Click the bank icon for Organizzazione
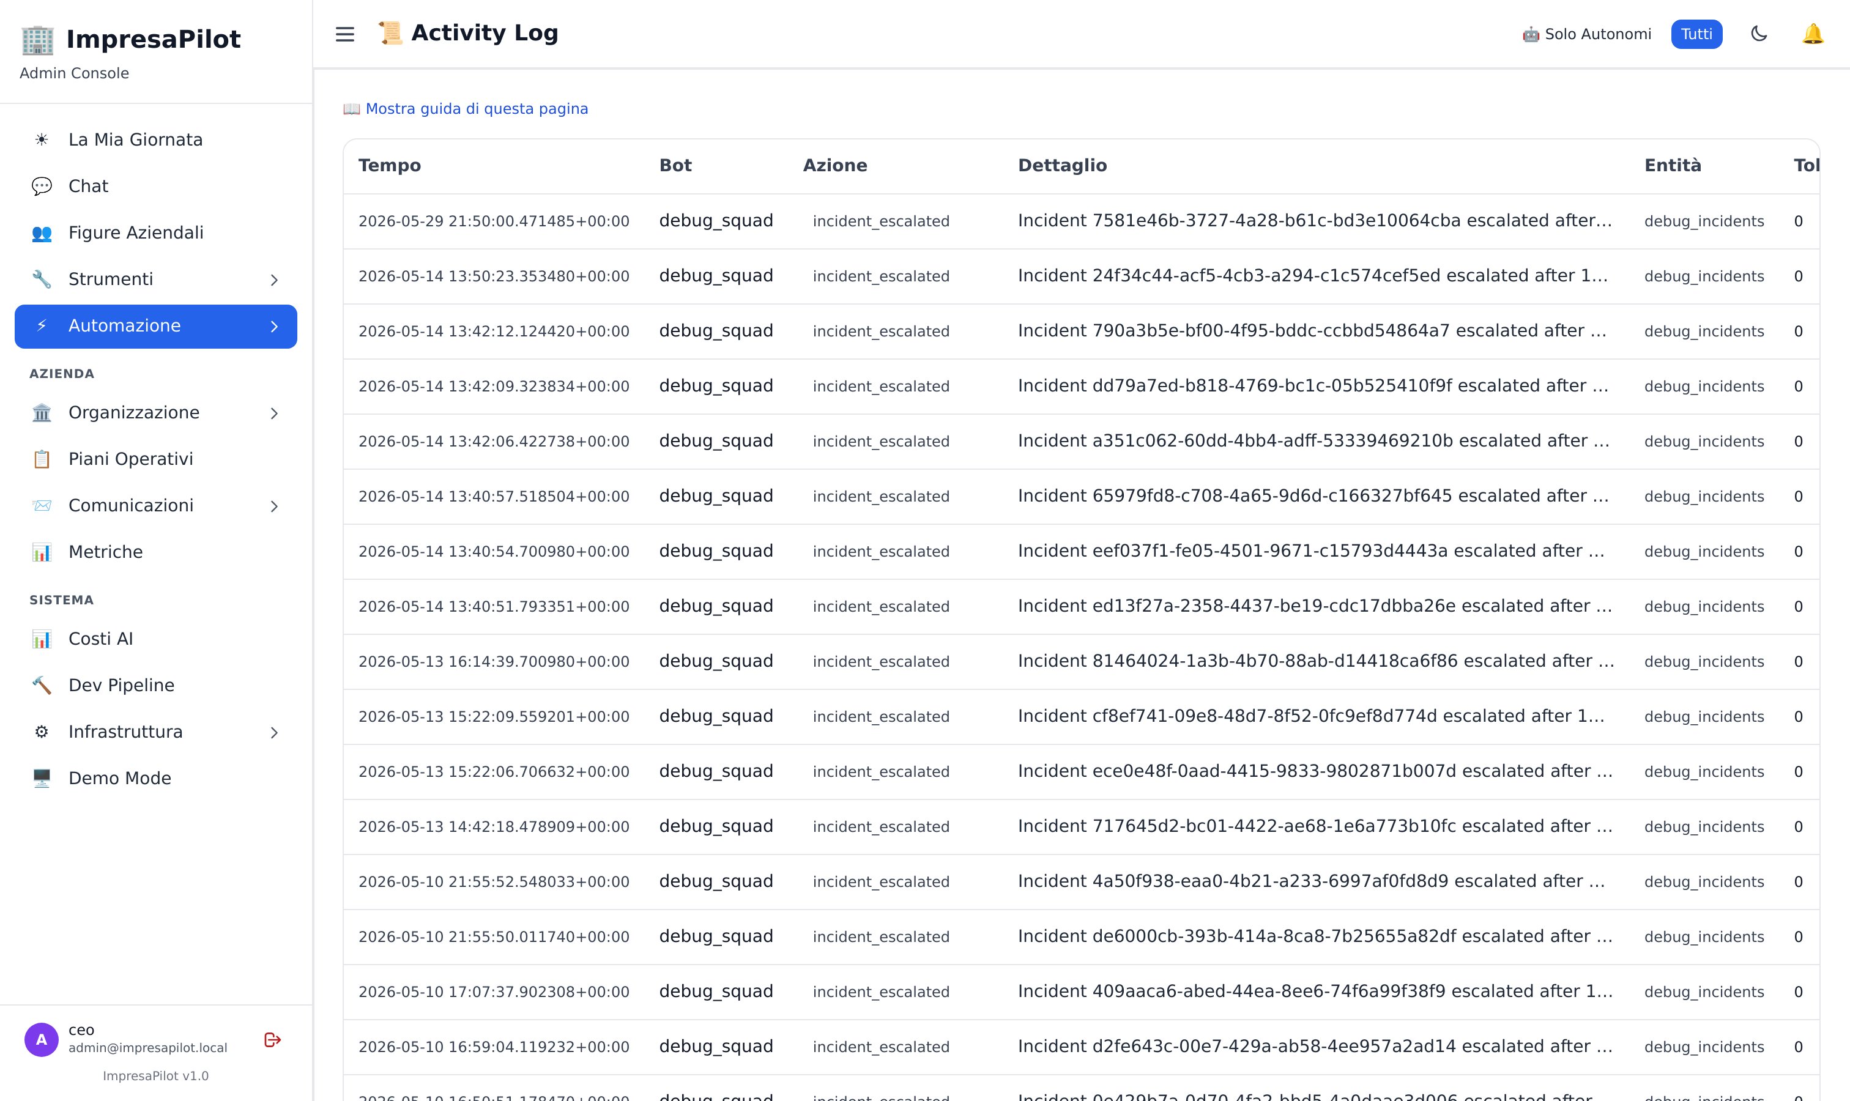Screen dimensions: 1850x1101 42,412
